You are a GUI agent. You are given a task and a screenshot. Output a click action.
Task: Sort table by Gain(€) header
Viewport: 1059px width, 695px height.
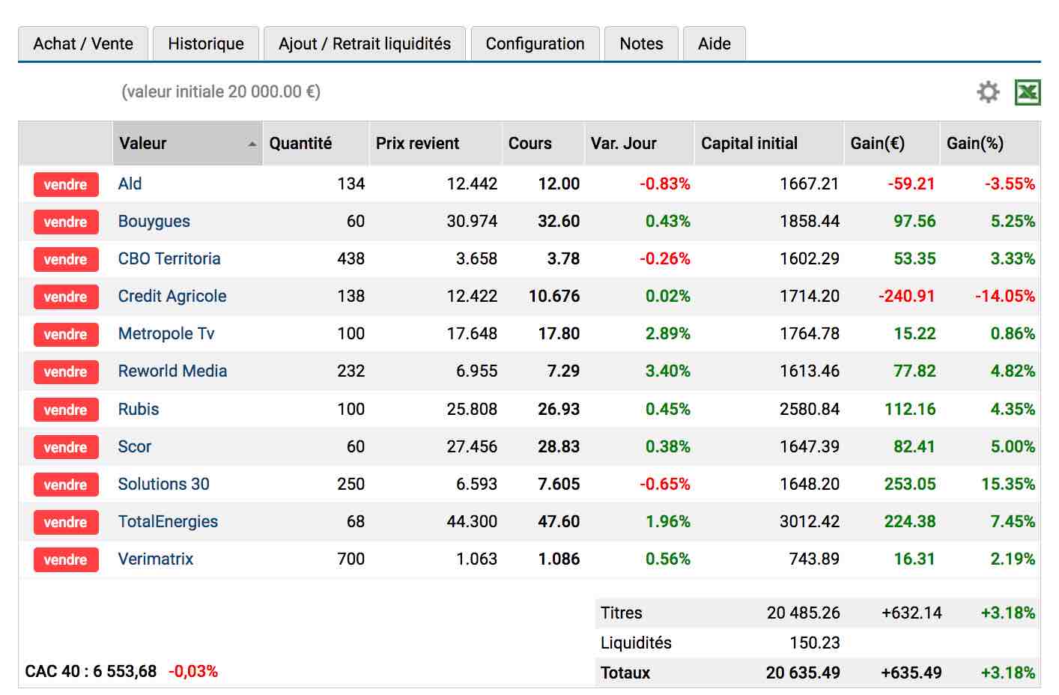[x=891, y=143]
